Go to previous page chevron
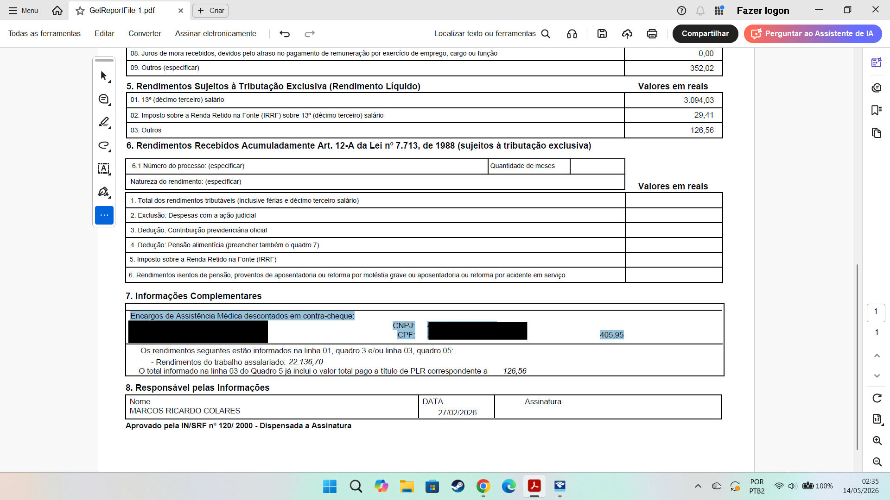890x500 pixels. click(x=877, y=356)
